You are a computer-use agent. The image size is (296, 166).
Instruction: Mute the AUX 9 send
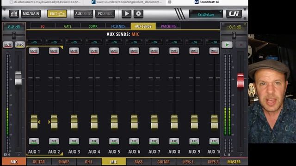(x=194, y=51)
